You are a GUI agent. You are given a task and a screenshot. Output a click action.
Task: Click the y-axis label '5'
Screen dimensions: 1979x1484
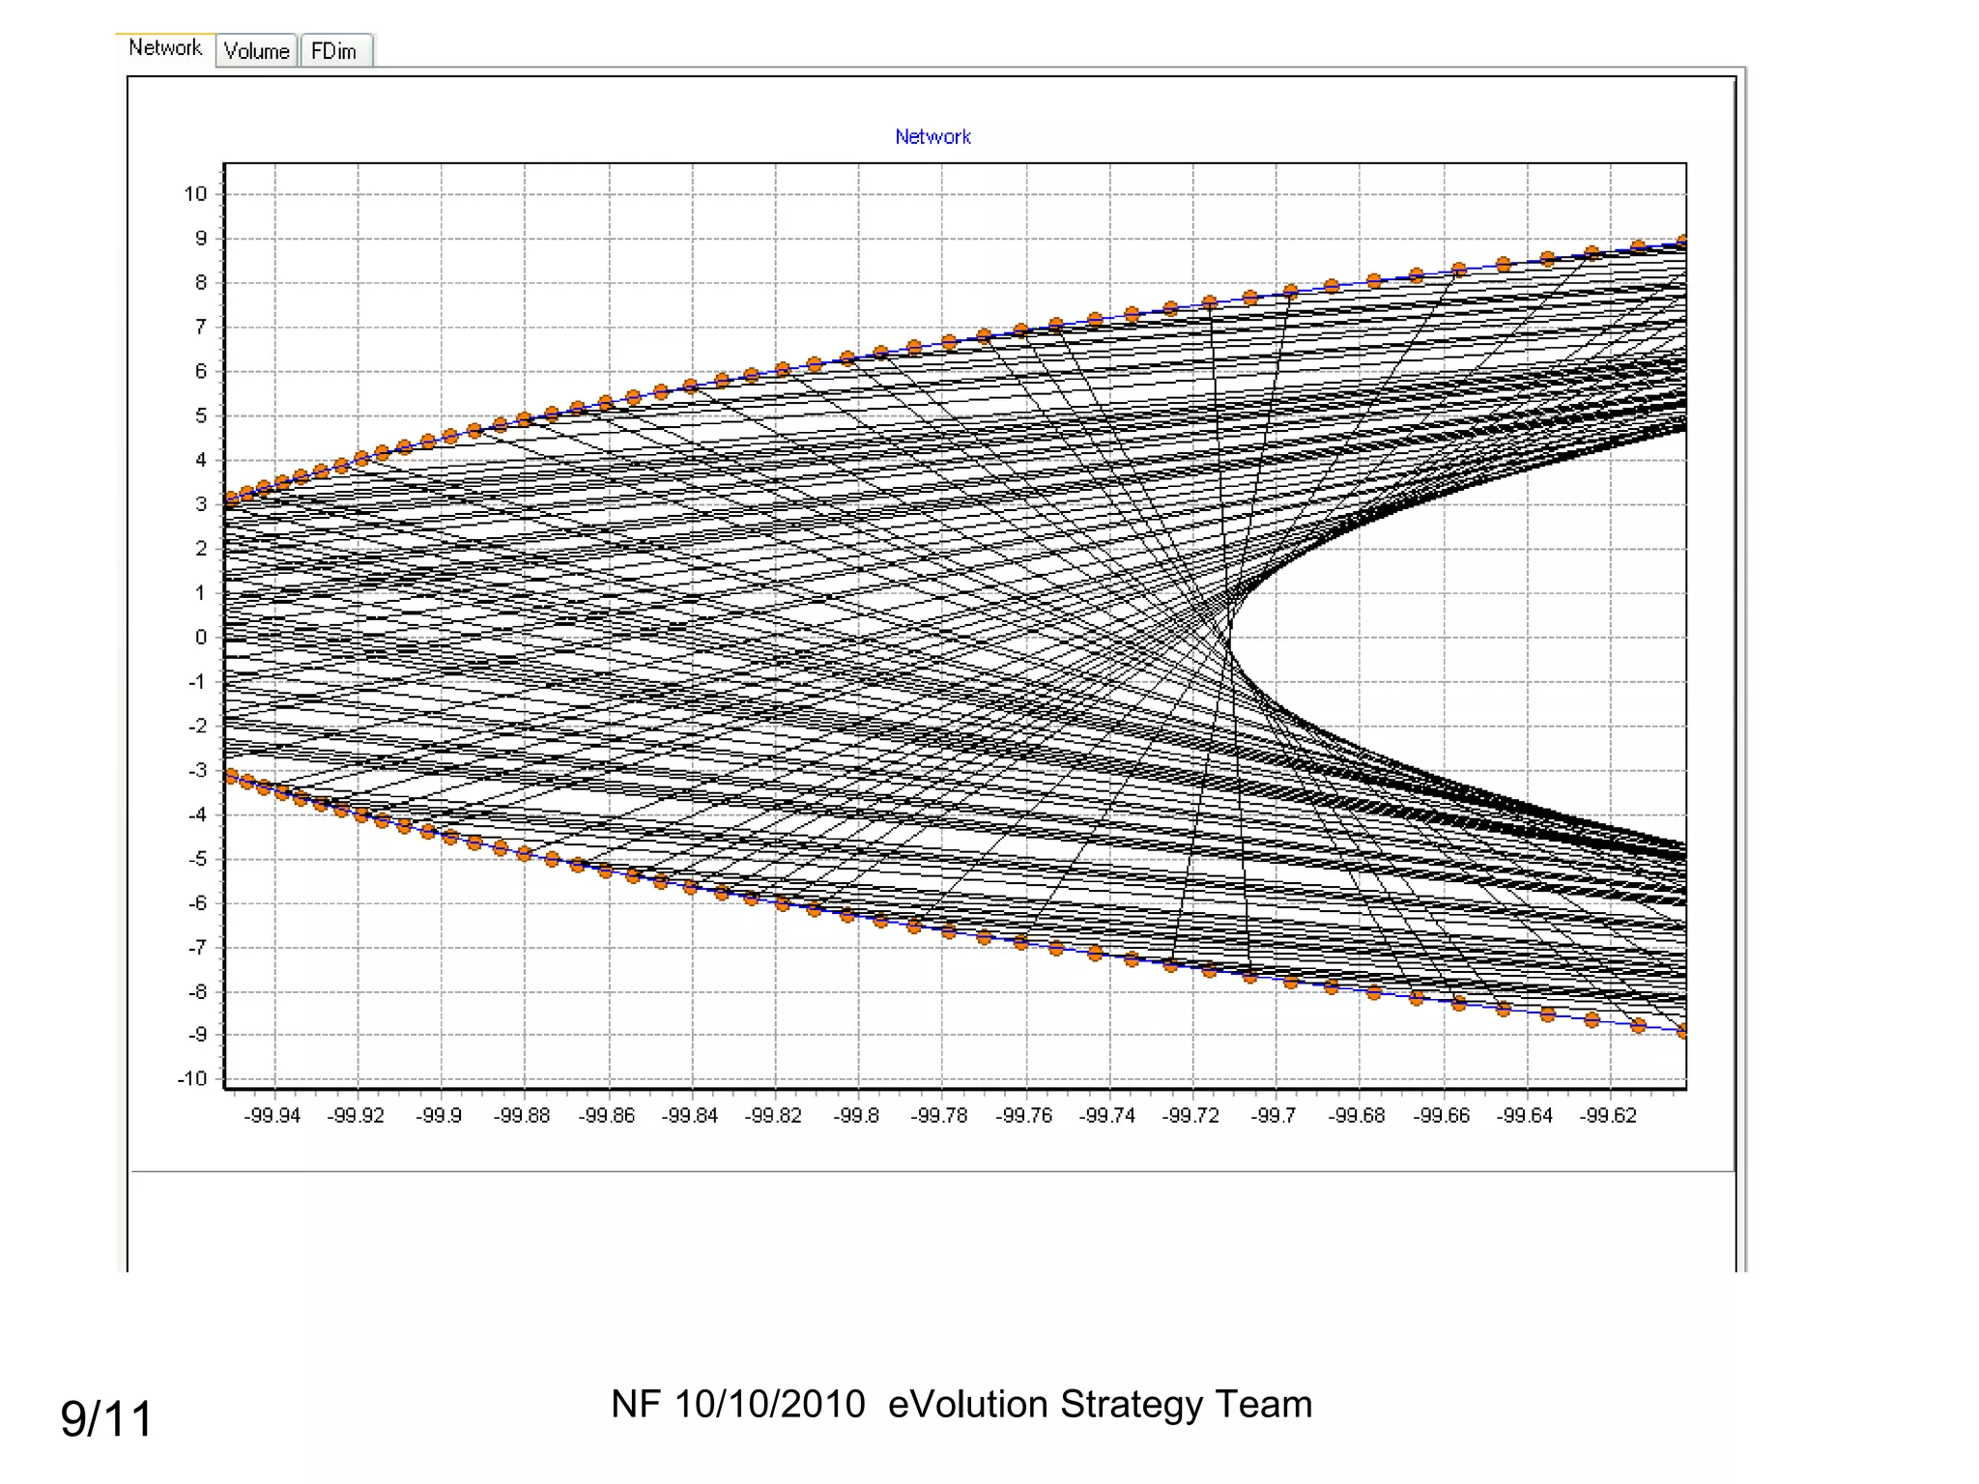click(201, 415)
